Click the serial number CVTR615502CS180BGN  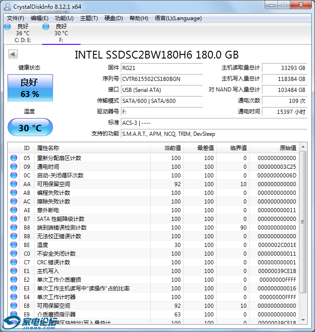tap(162, 79)
